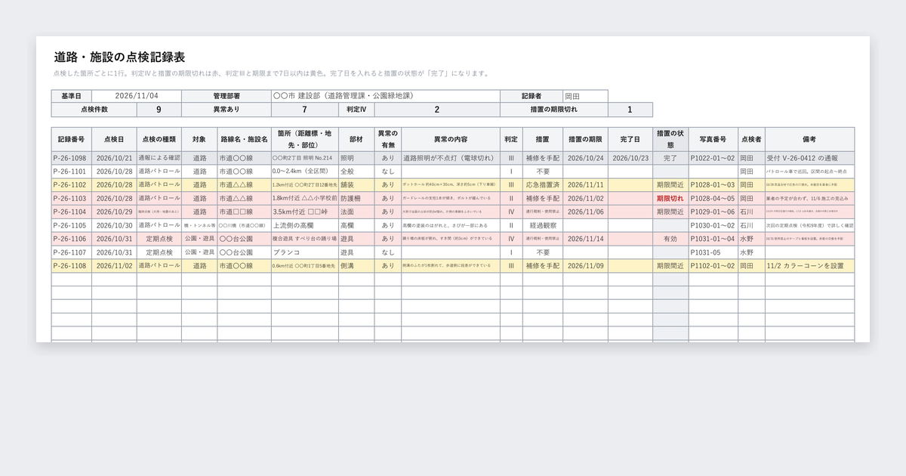Select the 記録者 value cell 岡田

point(585,97)
